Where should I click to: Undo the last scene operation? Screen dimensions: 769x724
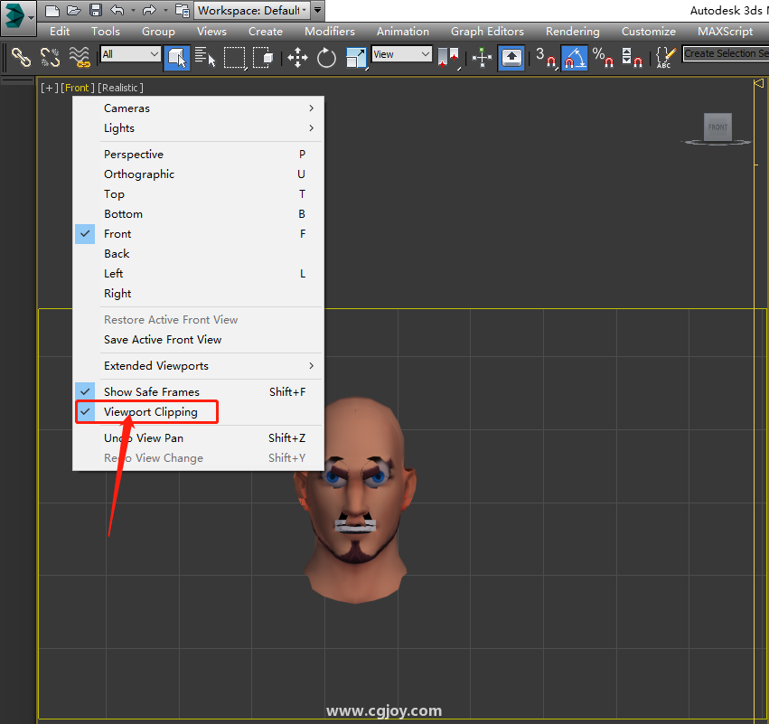(x=117, y=10)
